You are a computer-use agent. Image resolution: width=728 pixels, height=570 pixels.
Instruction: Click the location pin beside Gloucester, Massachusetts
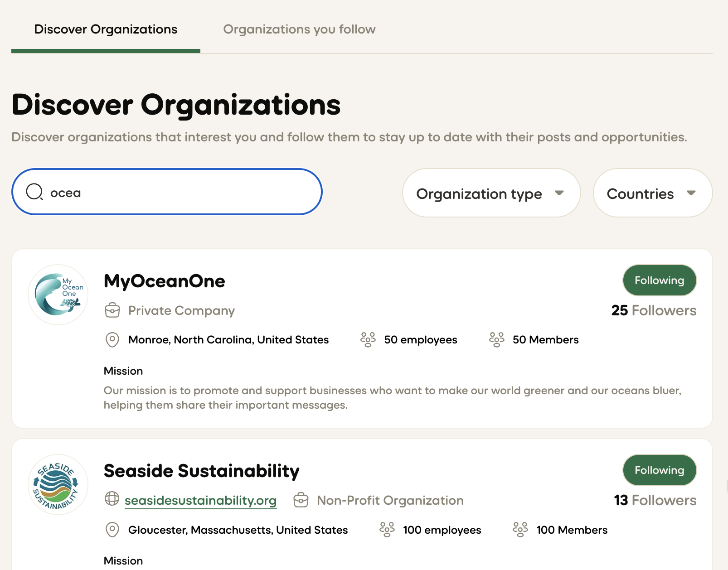[112, 530]
